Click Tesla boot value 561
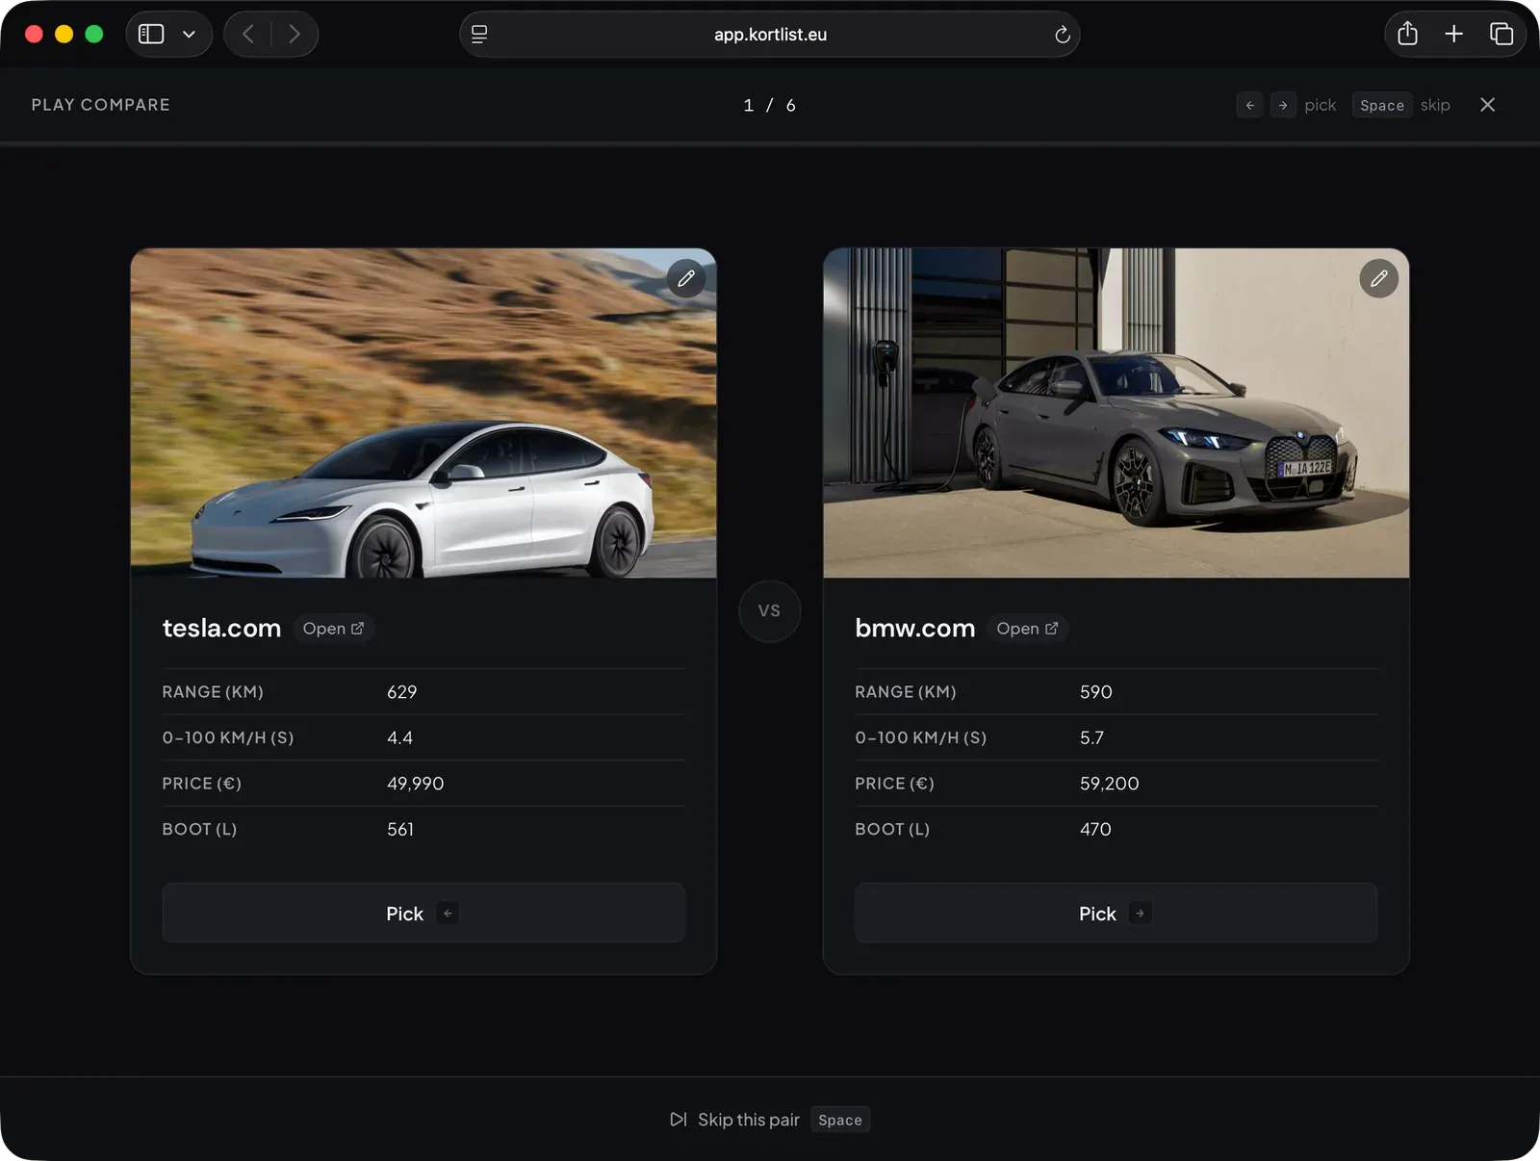This screenshot has width=1540, height=1161. [x=400, y=829]
